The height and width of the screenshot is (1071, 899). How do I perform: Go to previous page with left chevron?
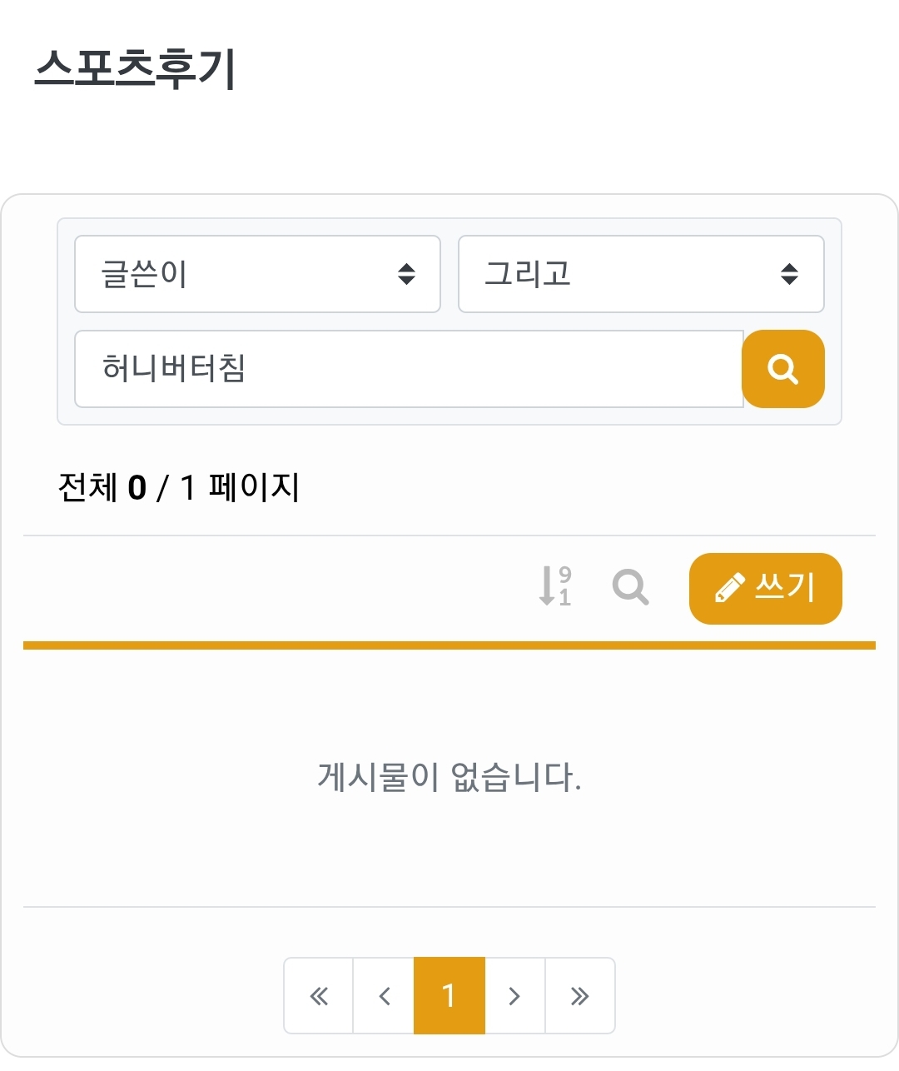tap(384, 996)
